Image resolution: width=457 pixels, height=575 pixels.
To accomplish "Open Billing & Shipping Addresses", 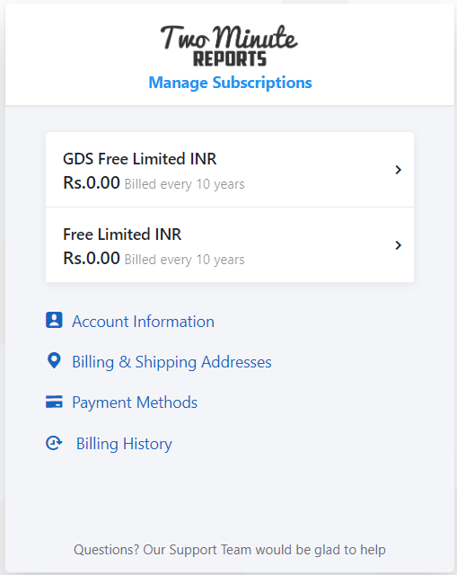I will click(171, 362).
